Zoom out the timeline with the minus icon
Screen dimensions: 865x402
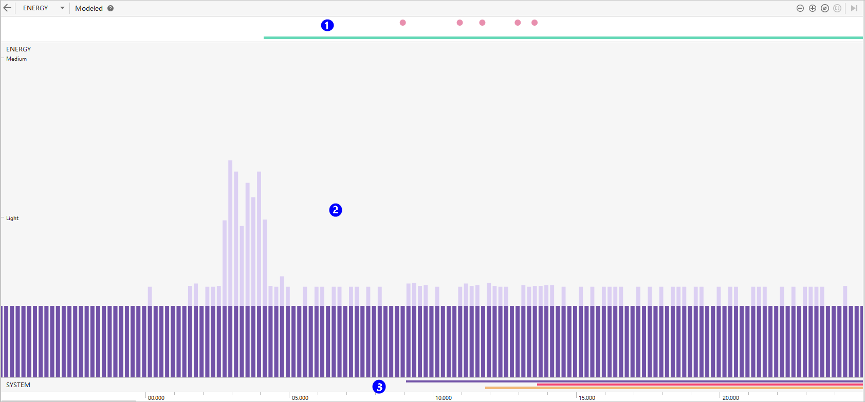click(x=800, y=8)
